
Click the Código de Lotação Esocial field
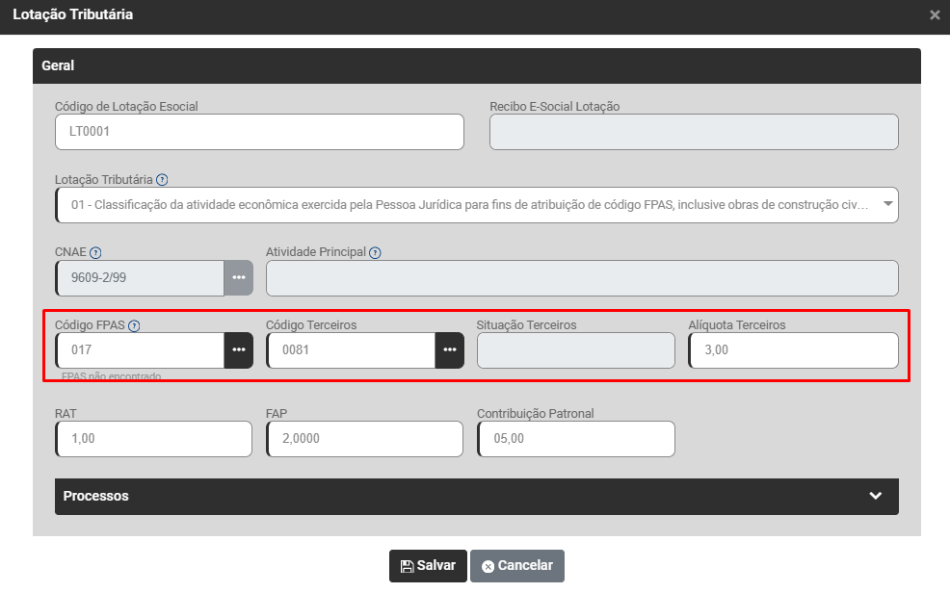(259, 132)
